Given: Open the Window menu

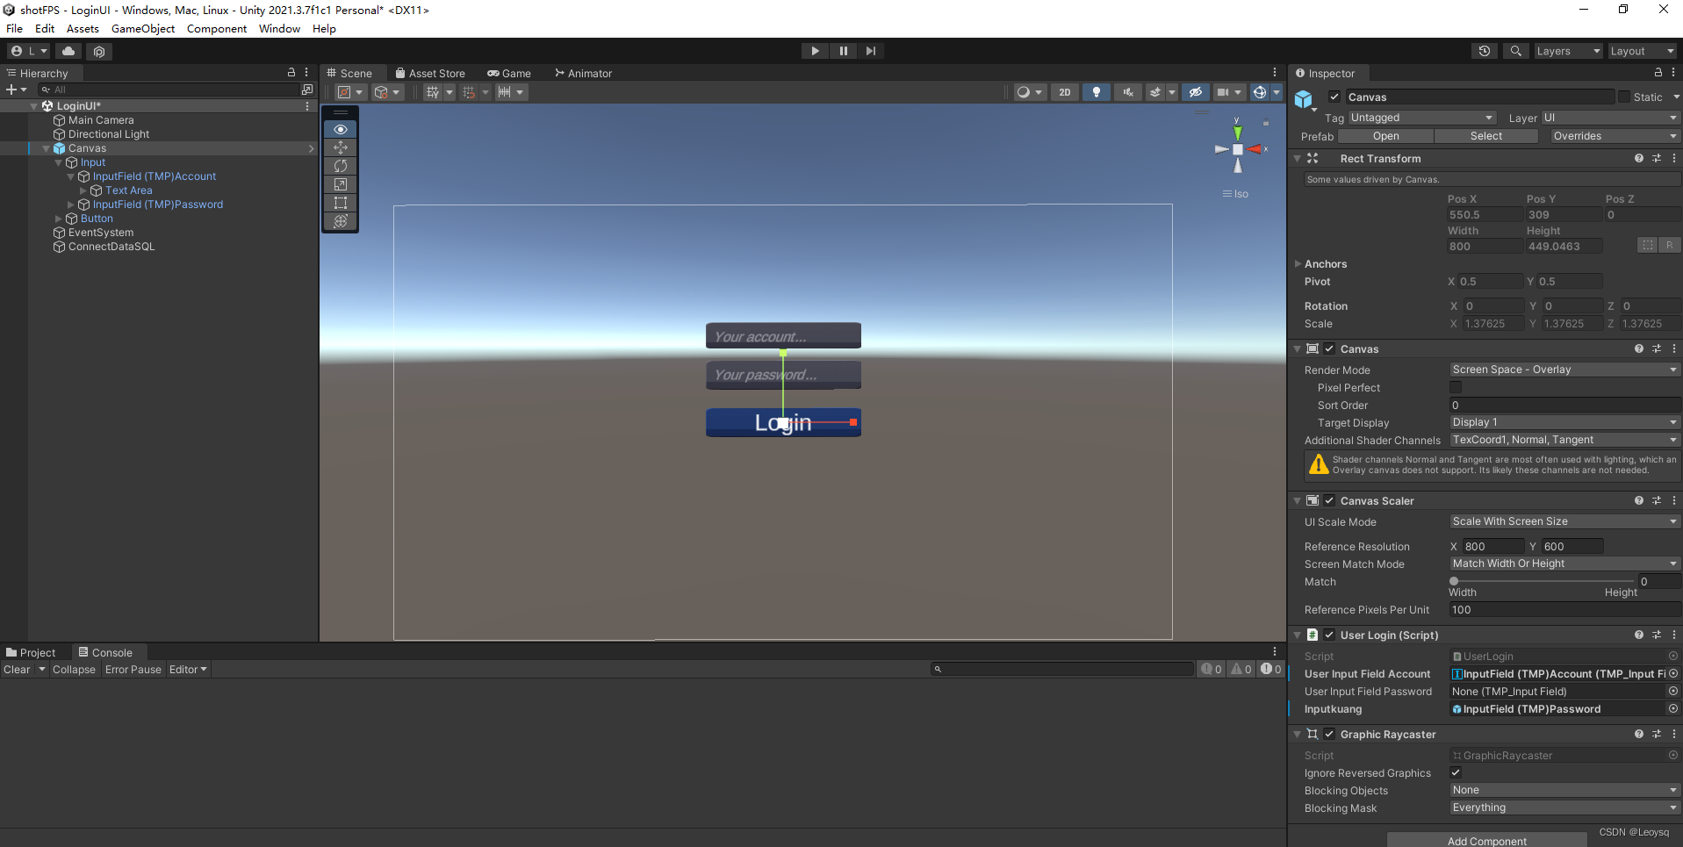Looking at the screenshot, I should pos(279,28).
